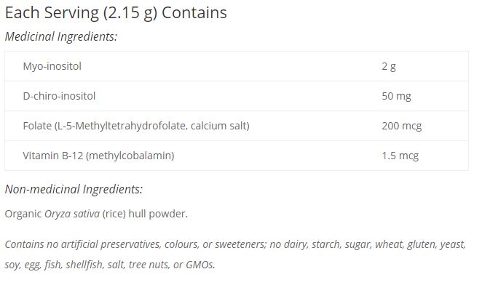Select the 200 mcg folate amount
482x285 pixels.
401,126
